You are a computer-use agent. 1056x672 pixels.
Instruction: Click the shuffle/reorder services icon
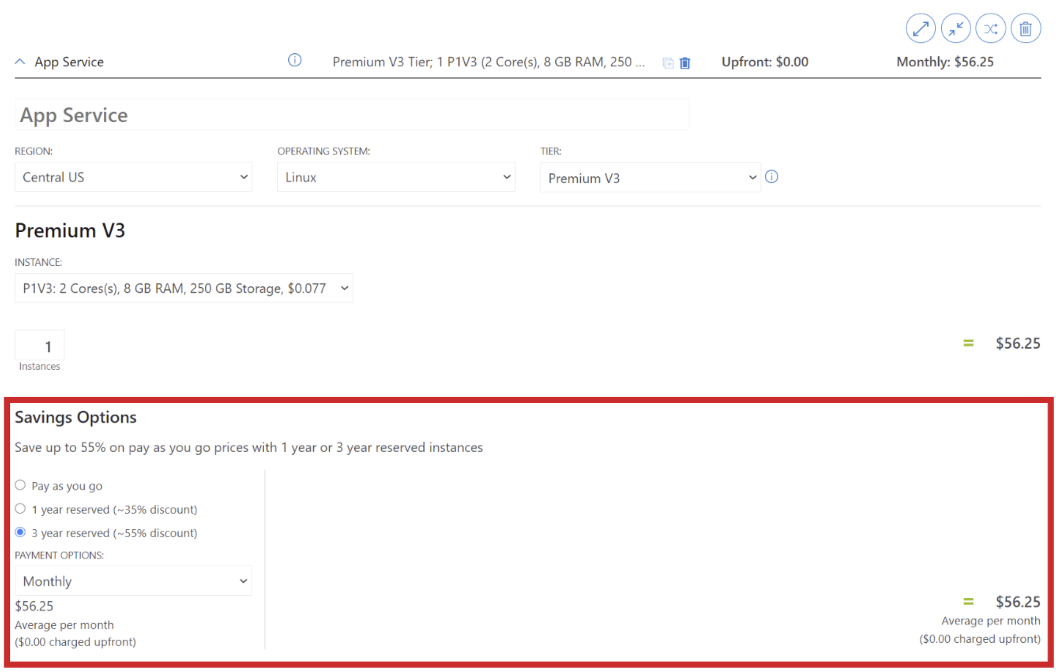tap(990, 28)
